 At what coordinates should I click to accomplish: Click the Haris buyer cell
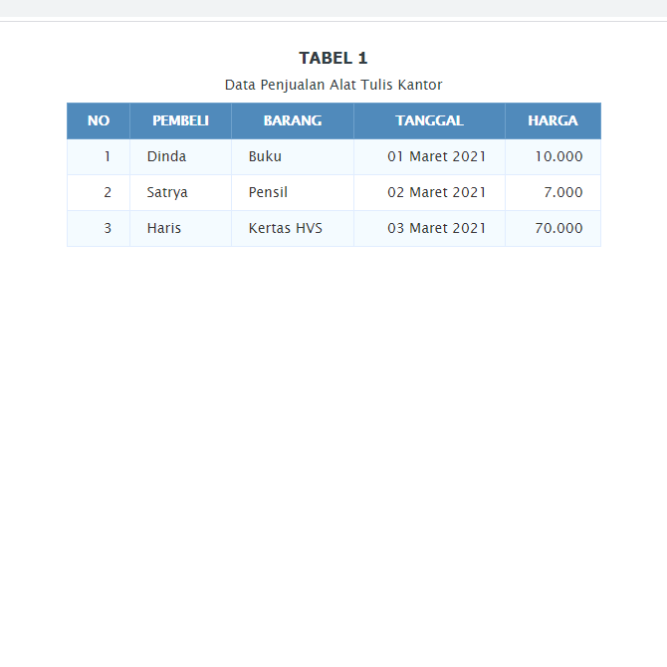[181, 228]
